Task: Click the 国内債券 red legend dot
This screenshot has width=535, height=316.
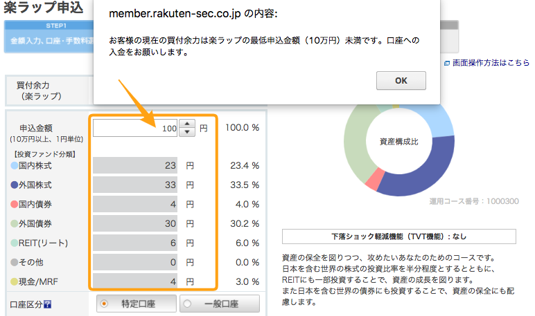Action: (x=15, y=204)
